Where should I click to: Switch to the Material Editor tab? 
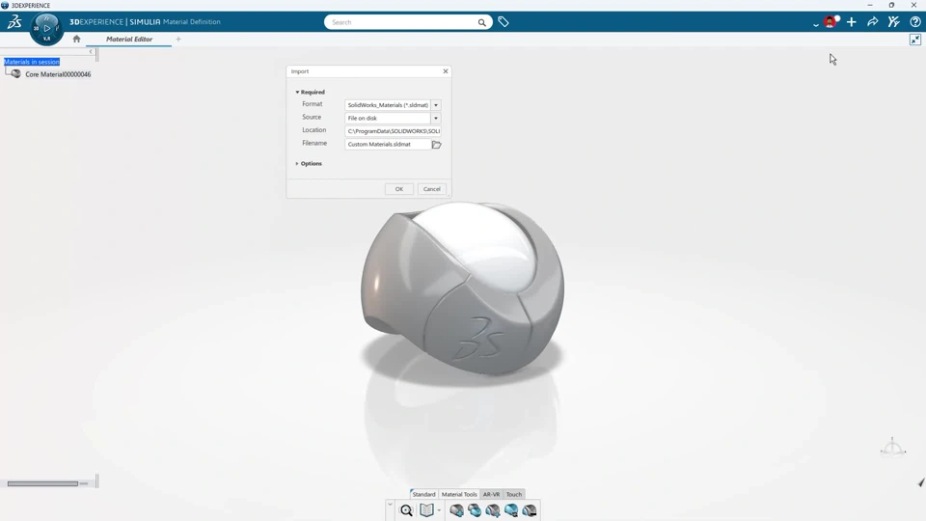[x=128, y=39]
